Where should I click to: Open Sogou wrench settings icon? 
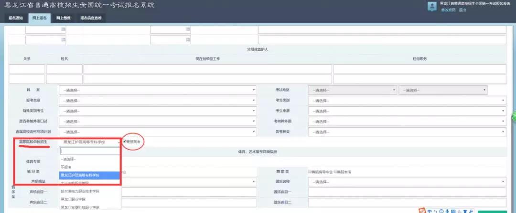(472, 210)
